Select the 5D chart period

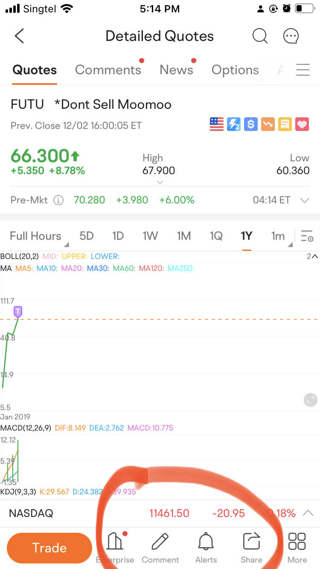87,236
